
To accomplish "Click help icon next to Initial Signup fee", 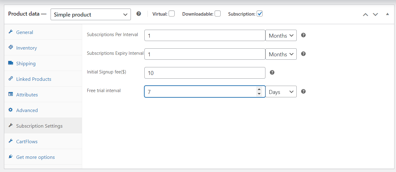I will (x=272, y=73).
